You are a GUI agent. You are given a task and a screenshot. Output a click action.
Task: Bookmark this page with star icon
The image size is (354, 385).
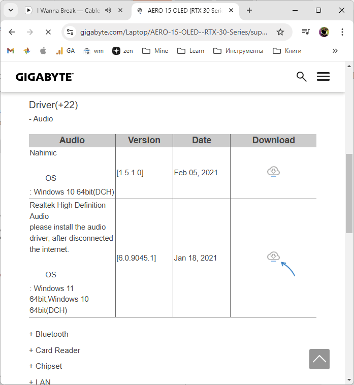click(280, 32)
